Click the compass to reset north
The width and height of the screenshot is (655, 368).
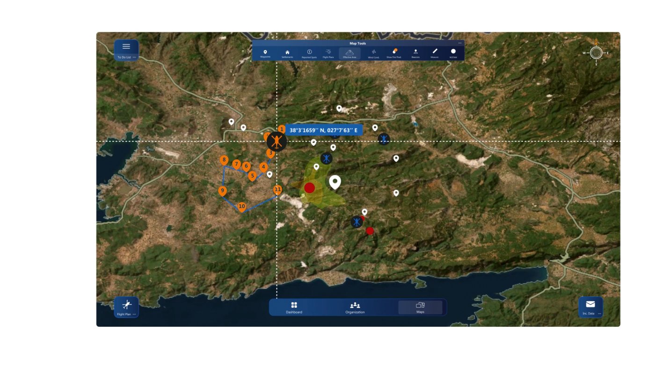596,53
